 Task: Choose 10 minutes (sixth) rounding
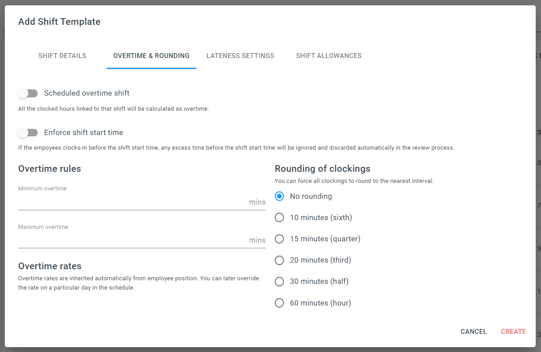tap(279, 217)
